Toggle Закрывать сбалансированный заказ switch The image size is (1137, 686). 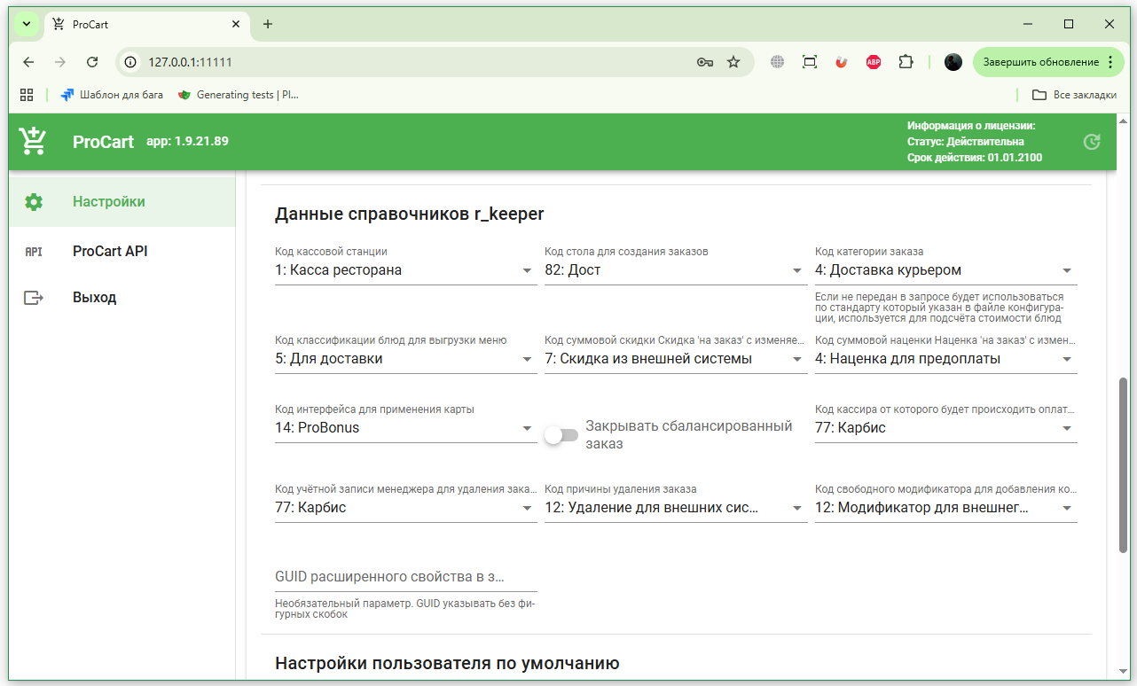click(x=561, y=435)
